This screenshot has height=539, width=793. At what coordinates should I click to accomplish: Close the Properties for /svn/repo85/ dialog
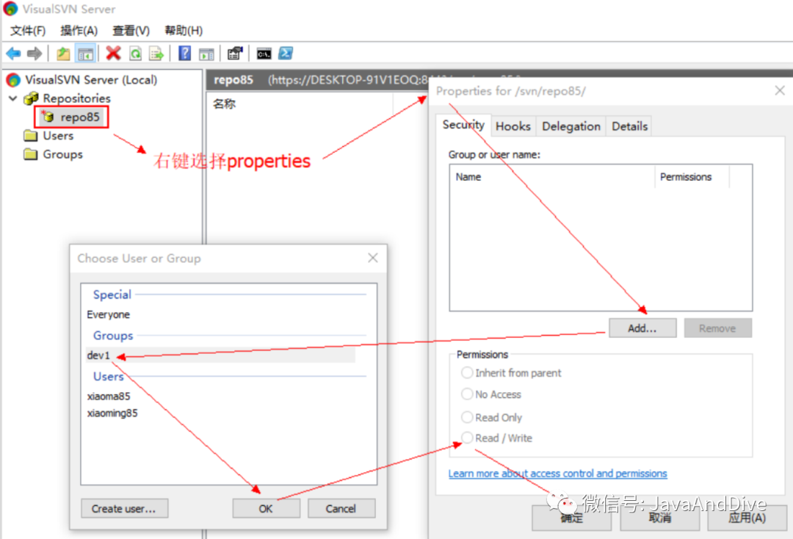pyautogui.click(x=780, y=90)
